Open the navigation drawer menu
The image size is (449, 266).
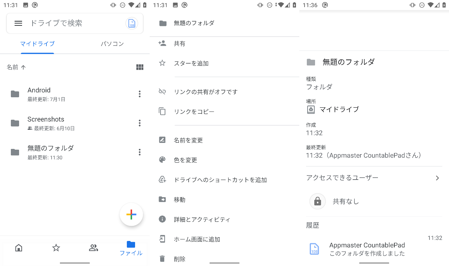click(x=18, y=23)
